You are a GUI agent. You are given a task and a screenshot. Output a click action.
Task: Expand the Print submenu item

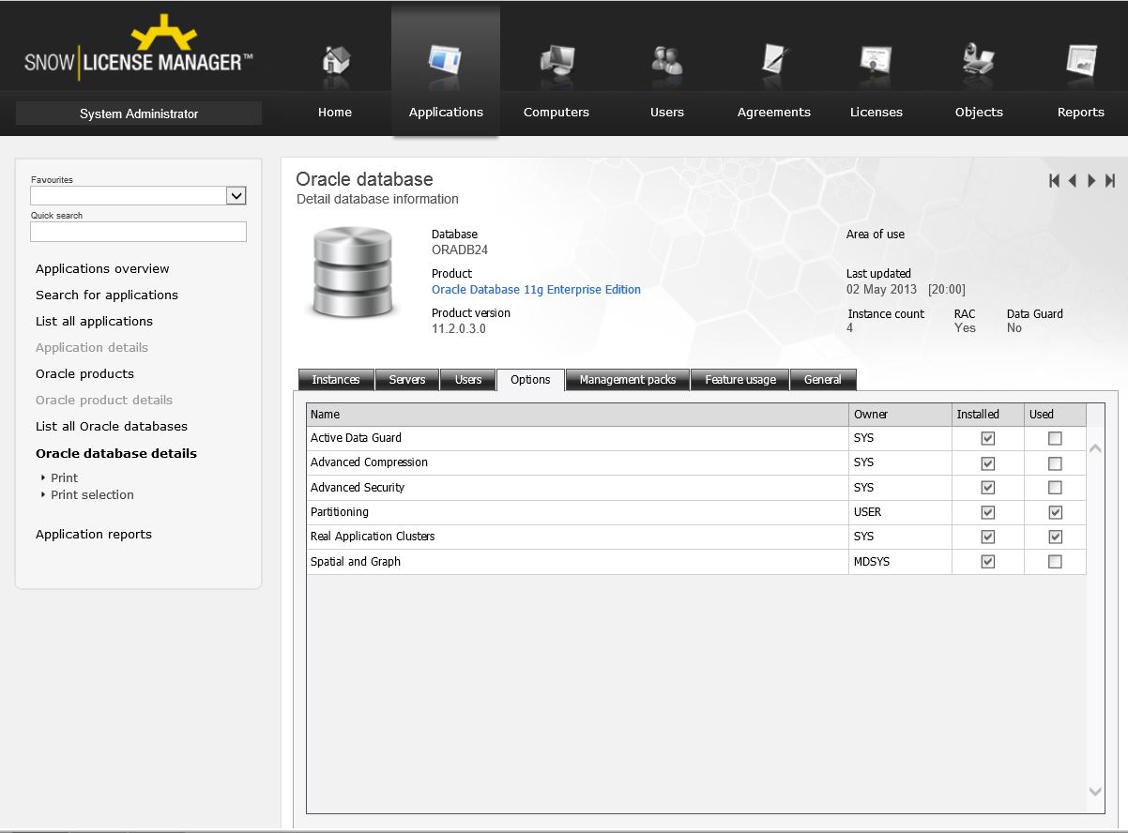(x=64, y=477)
